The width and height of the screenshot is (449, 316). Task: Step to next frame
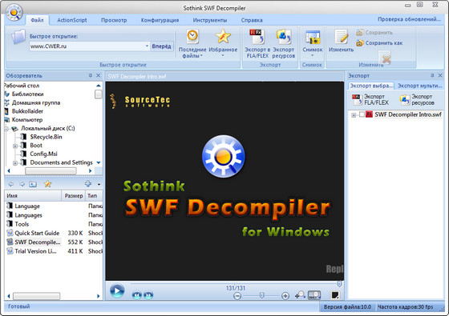point(148,295)
